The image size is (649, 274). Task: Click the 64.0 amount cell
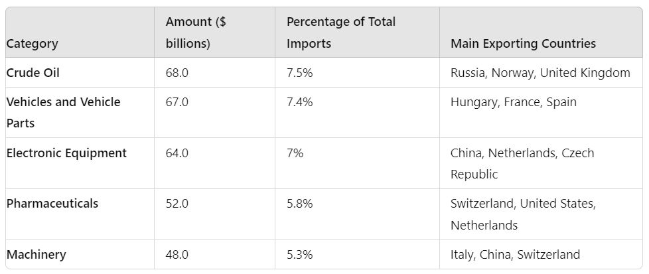(x=177, y=153)
